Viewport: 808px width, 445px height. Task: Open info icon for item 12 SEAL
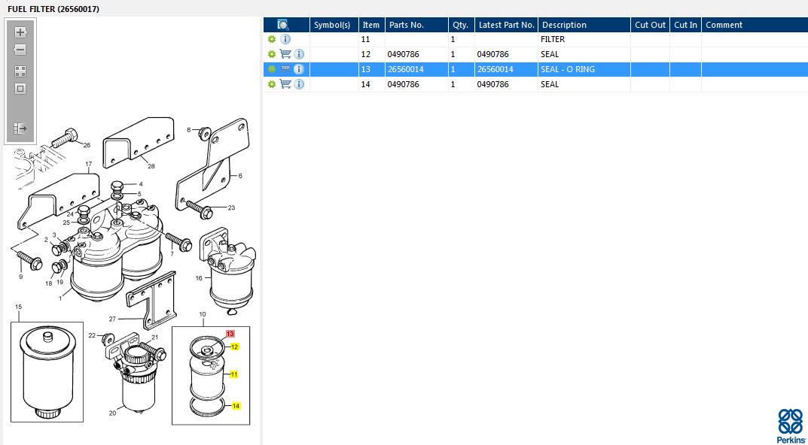point(299,54)
